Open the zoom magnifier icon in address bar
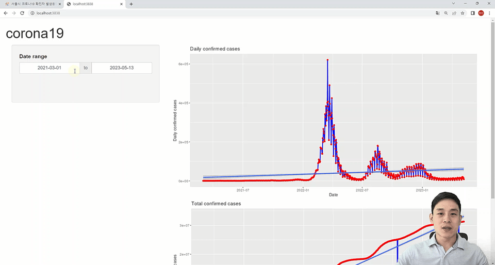Viewport: 495px width, 265px height. click(x=445, y=13)
